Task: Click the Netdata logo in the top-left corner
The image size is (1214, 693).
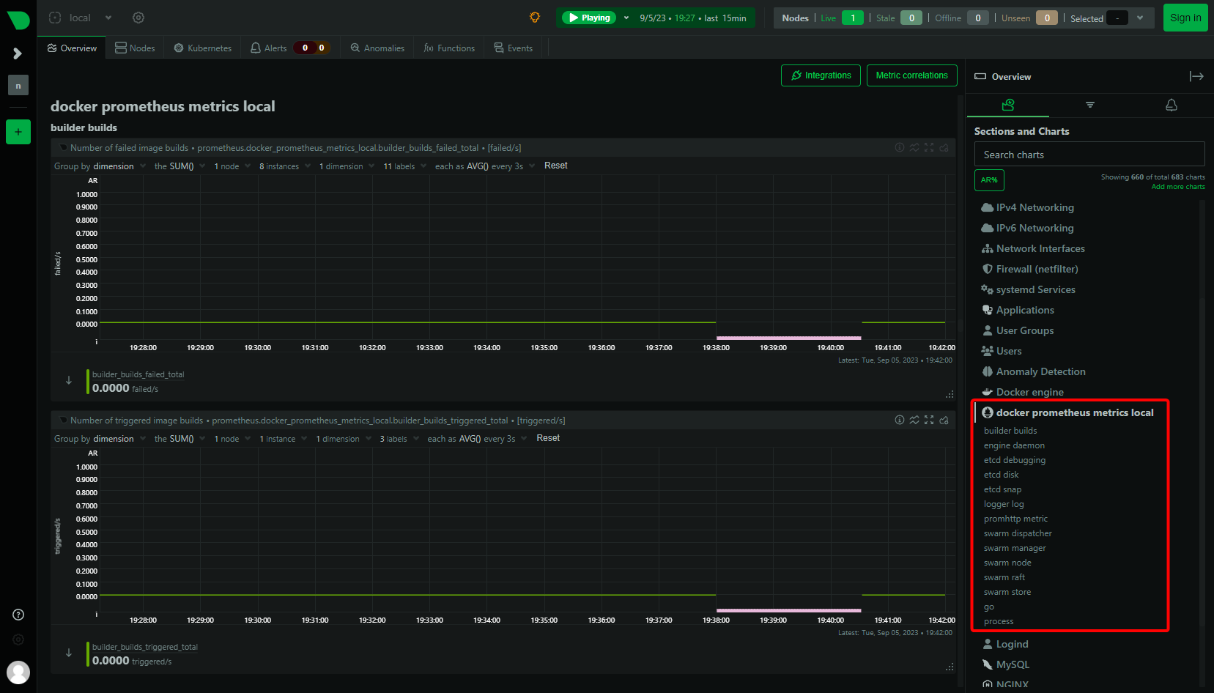Action: coord(18,20)
